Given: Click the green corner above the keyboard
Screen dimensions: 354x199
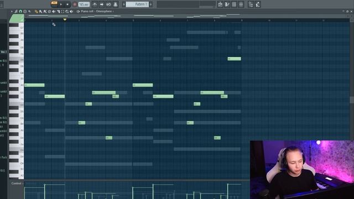Looking at the screenshot, I should (x=17, y=18).
